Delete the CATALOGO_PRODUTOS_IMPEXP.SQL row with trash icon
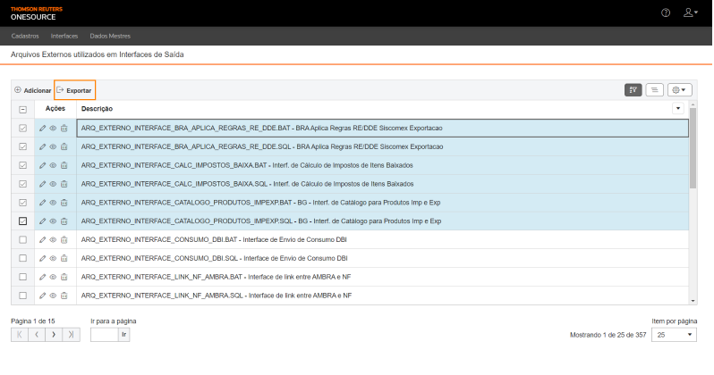 64,221
